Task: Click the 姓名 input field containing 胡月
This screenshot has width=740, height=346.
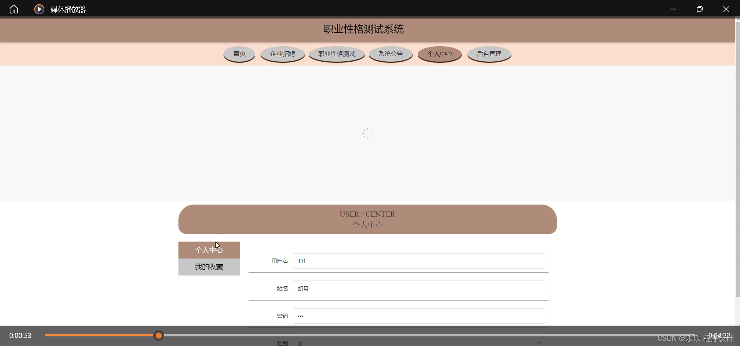Action: 419,289
